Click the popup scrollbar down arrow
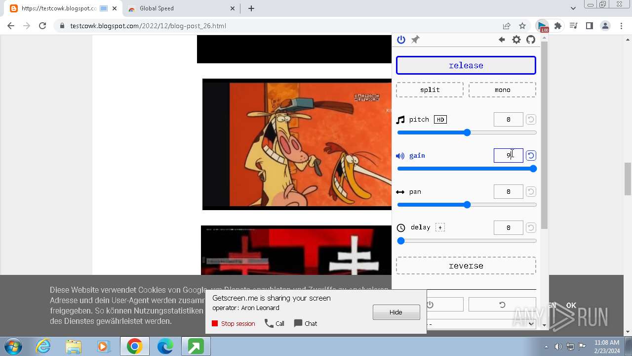This screenshot has width=632, height=356. coord(545,325)
